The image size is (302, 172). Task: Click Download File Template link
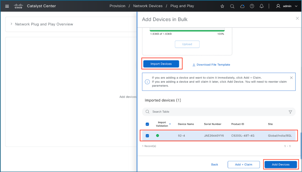(213, 65)
